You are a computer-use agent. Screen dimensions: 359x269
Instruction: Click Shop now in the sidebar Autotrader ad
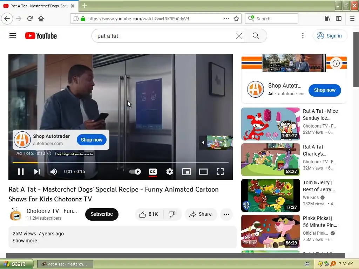325,90
